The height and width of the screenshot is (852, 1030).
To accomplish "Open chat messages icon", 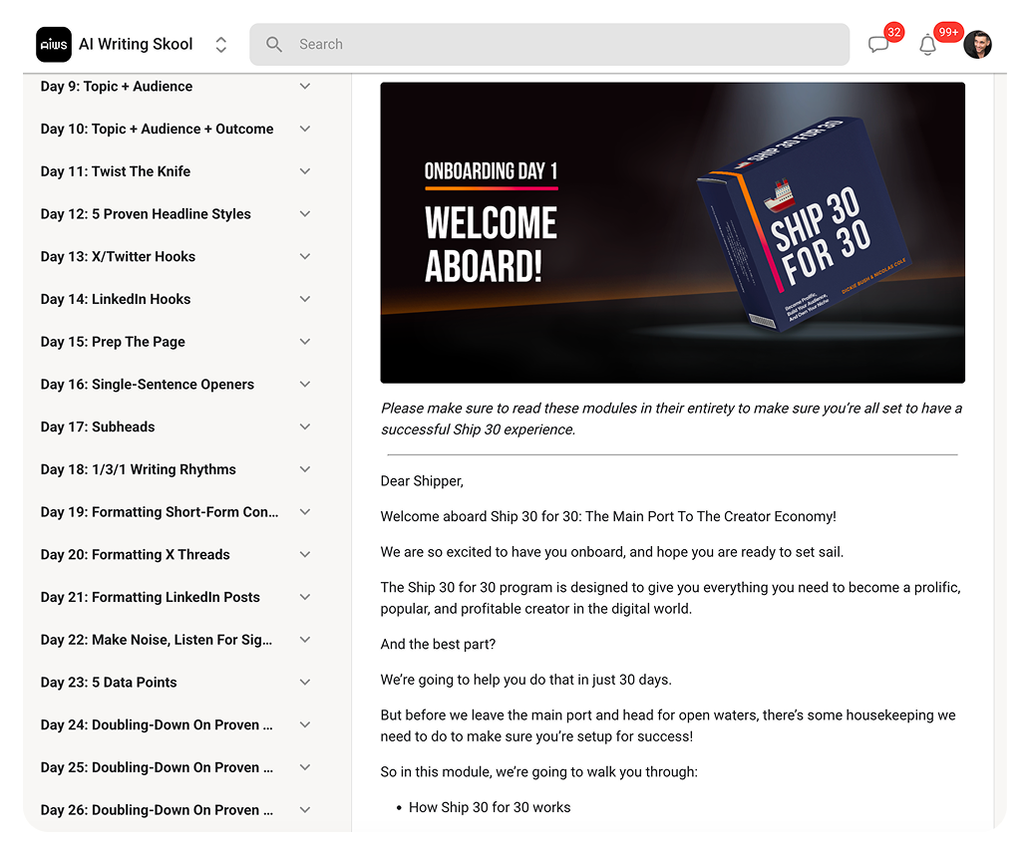I will coord(878,45).
